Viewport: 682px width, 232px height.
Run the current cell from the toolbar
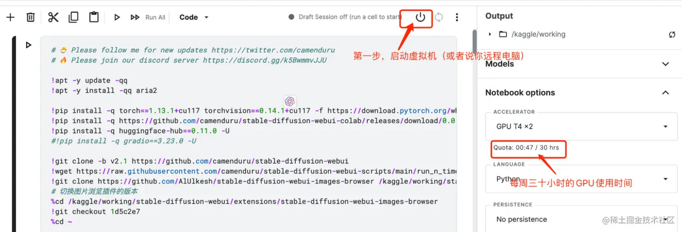point(117,18)
